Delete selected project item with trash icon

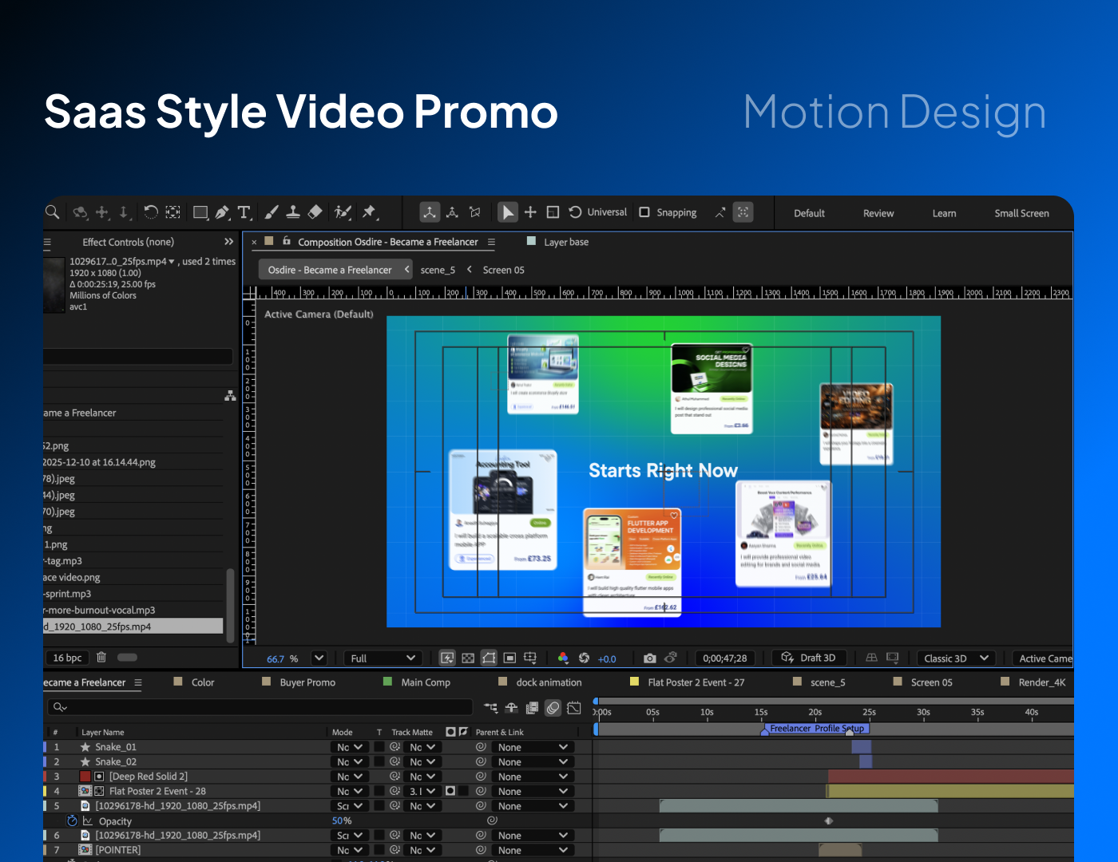point(101,658)
